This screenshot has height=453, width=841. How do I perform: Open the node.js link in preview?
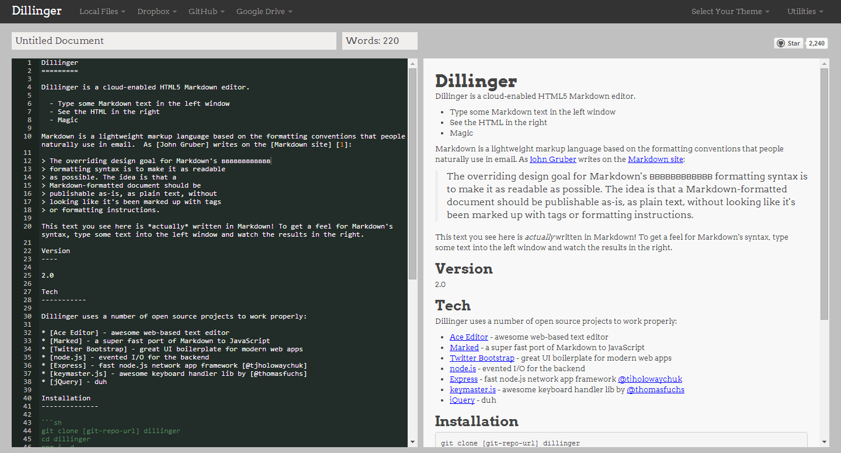(x=463, y=368)
